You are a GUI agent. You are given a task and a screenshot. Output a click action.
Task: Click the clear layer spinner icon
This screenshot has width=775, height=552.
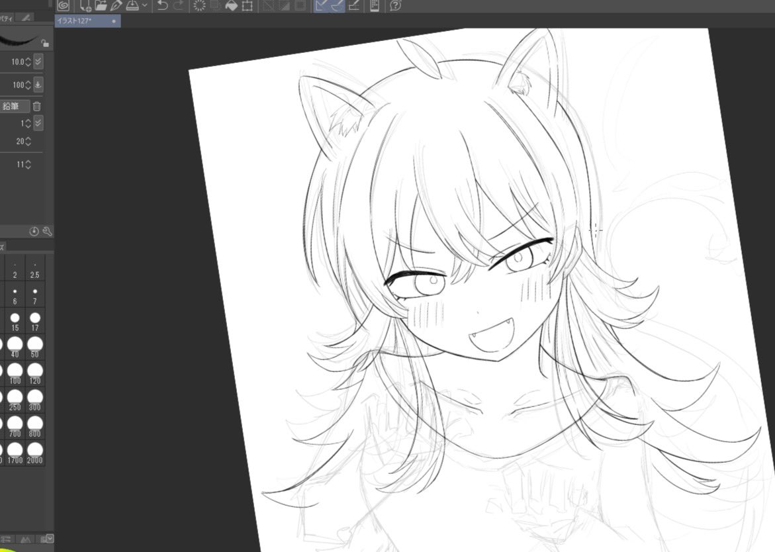(200, 5)
